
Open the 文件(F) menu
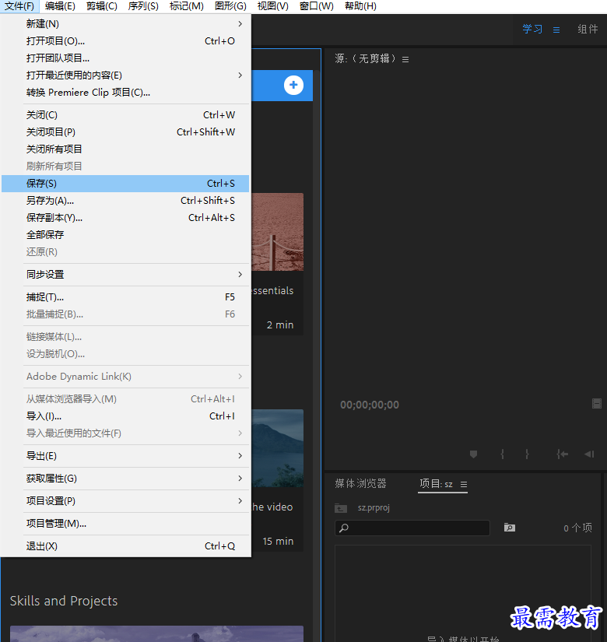tap(19, 6)
